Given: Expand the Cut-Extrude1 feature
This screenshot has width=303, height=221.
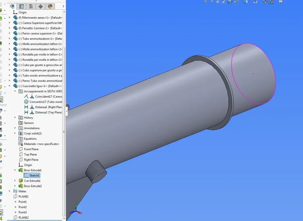Looking at the screenshot, I should click(15, 181).
